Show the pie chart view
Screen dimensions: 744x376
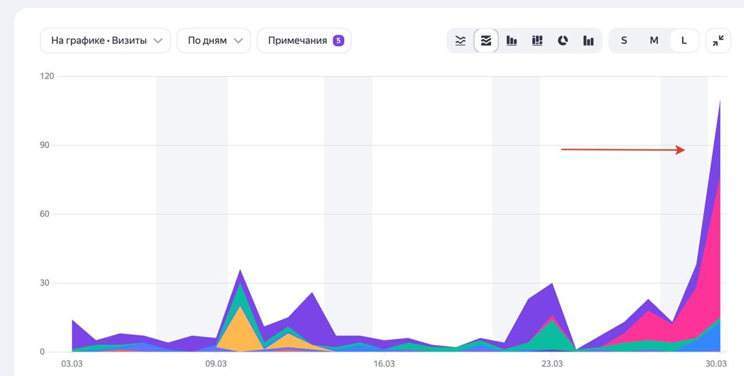click(x=562, y=41)
